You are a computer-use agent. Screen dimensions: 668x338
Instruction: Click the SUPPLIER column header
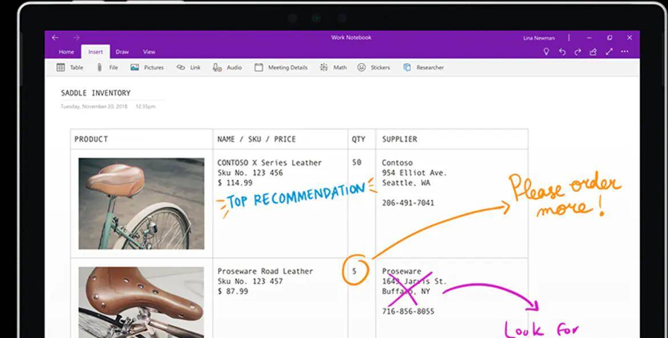[400, 139]
